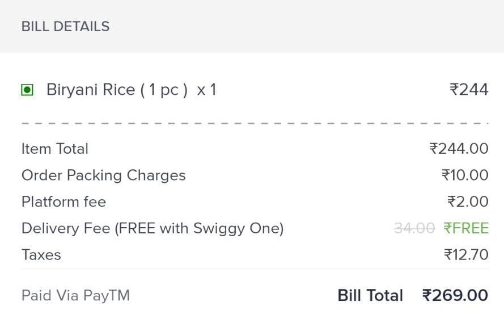The height and width of the screenshot is (335, 504).
Task: Click the BILL DETAILS header
Action: tap(65, 26)
